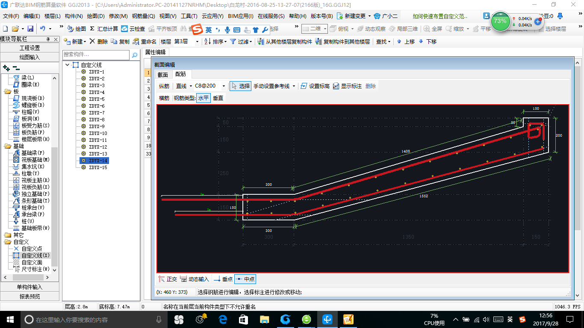Screen dimensions: 584x328
Task: Open the 钢筋量(Q) menu
Action: tap(144, 16)
